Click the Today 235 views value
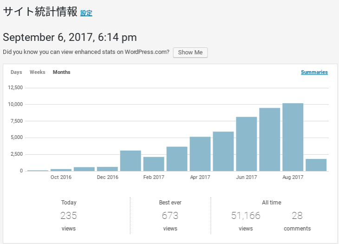 click(69, 216)
